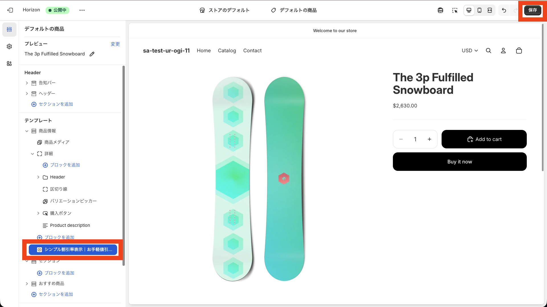Switch to mobile preview mode

479,10
